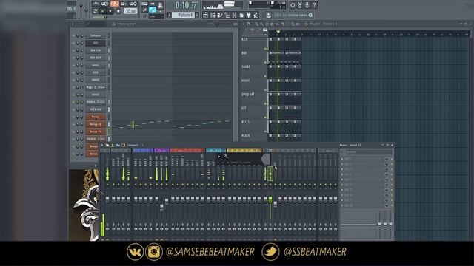This screenshot has width=474, height=266.
Task: Select the draw pencil tool in playlist toolbar
Action: [x=256, y=24]
